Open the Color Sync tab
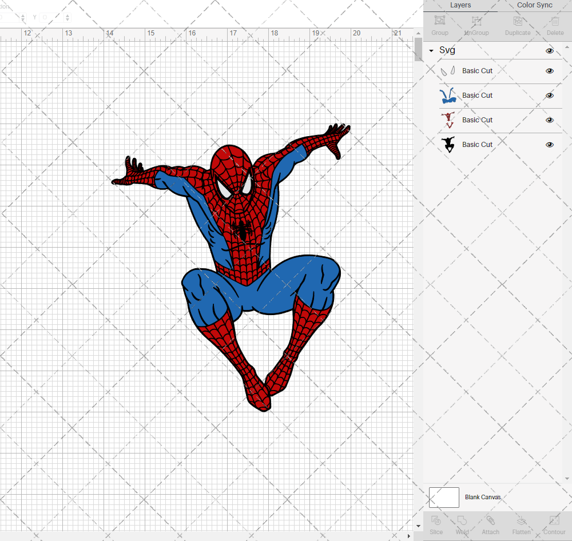This screenshot has height=541, width=572. 534,5
